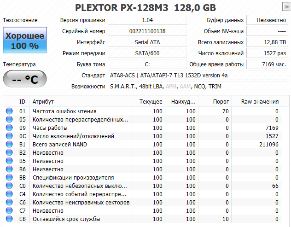Click the serial number field 002211100138

point(147,31)
